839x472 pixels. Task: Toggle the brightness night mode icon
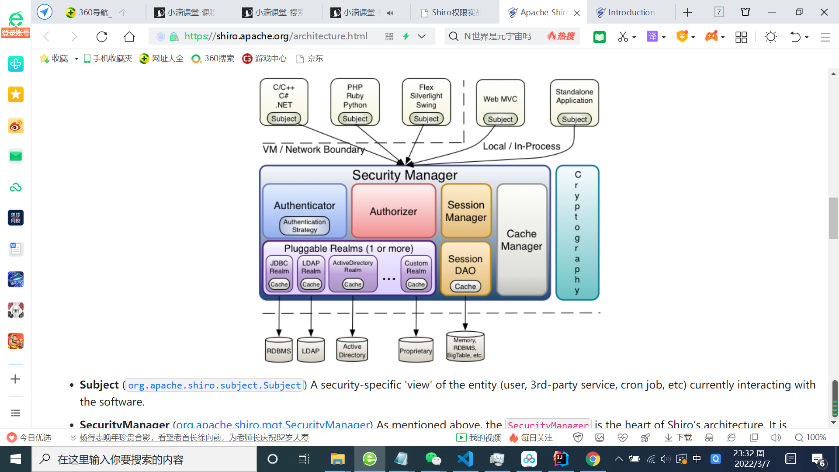(x=771, y=37)
